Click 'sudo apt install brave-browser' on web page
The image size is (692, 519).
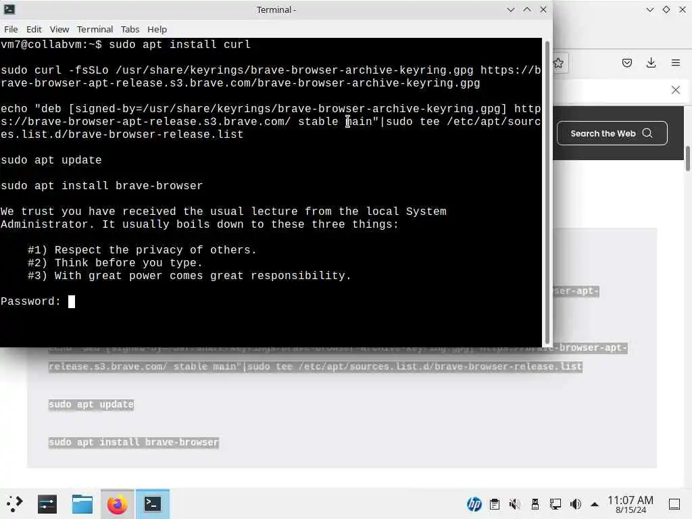pos(134,442)
